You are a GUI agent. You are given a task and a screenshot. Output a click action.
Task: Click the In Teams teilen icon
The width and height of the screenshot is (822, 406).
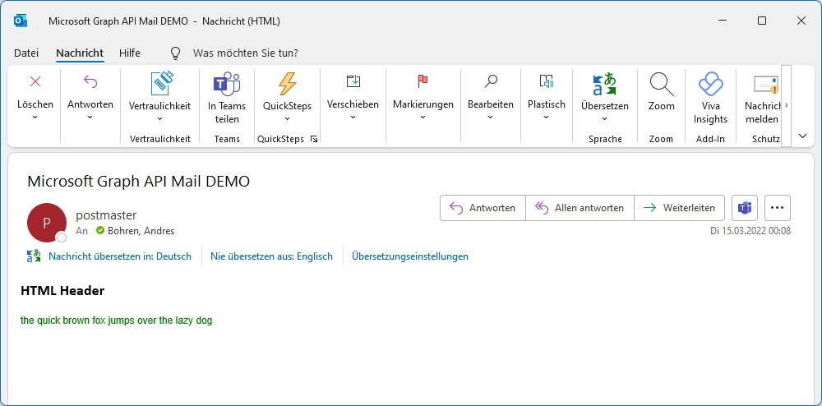[227, 85]
